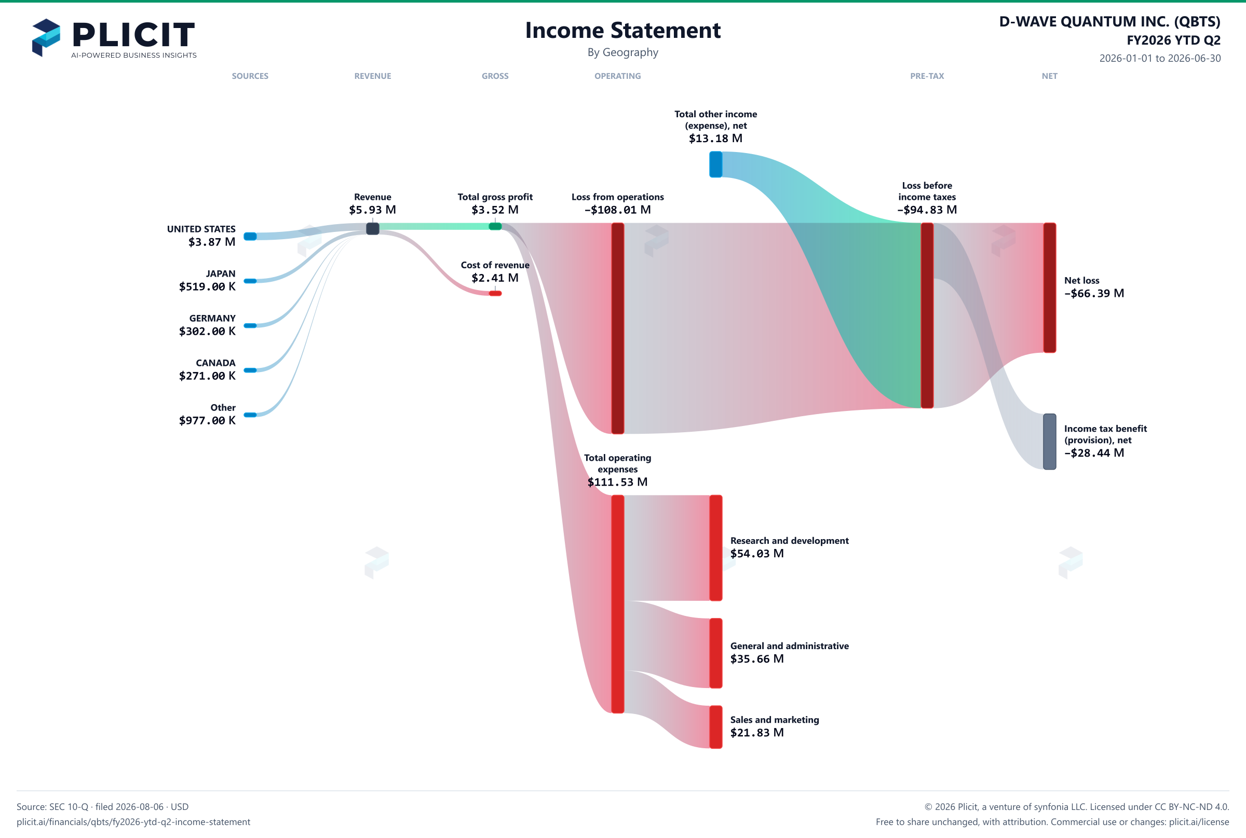Click the General and administrative label

789,646
